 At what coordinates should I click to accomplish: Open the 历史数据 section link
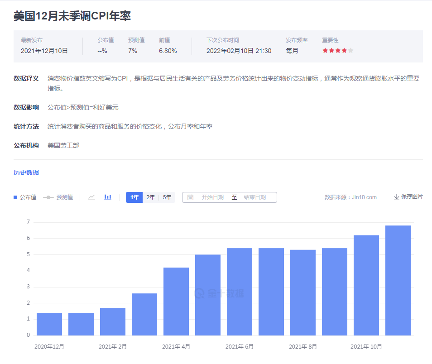tap(26, 172)
